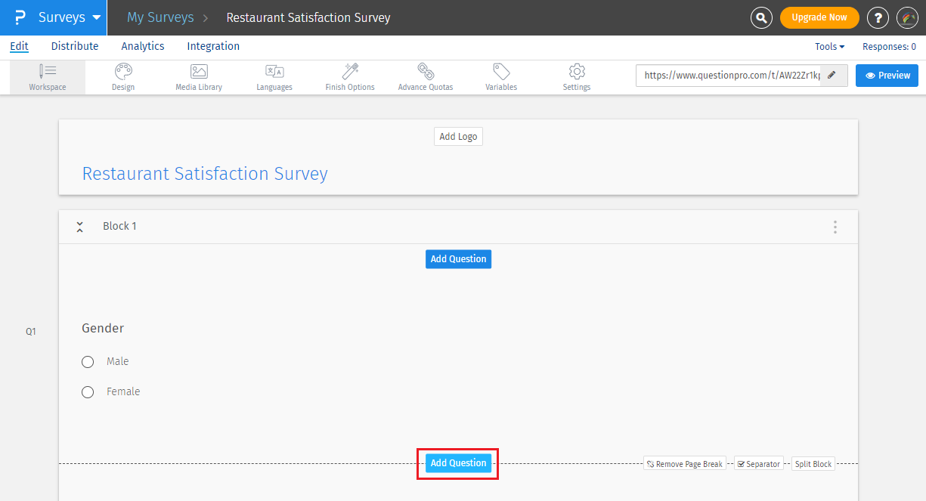Click the search magnifier icon
Viewport: 926px width, 501px height.
761,17
